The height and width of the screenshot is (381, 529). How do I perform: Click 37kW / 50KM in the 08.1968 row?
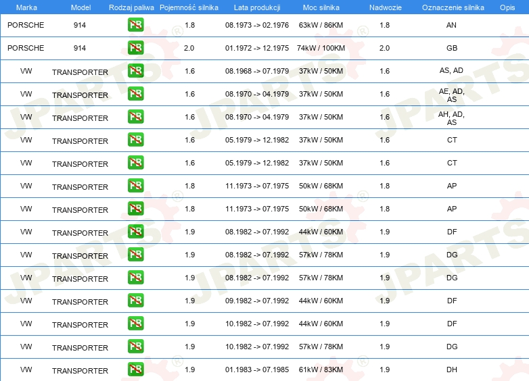tap(321, 71)
